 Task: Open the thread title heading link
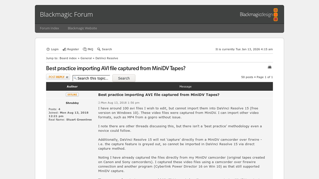click(x=116, y=68)
